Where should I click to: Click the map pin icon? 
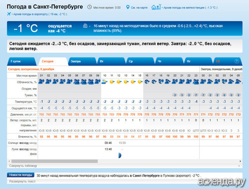128,7
